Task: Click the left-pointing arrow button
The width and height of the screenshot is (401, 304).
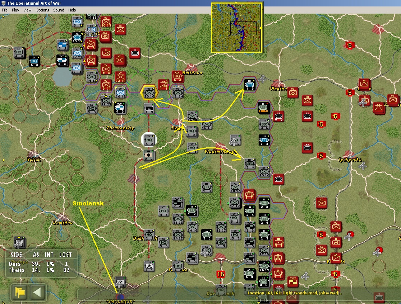Action: point(37,292)
